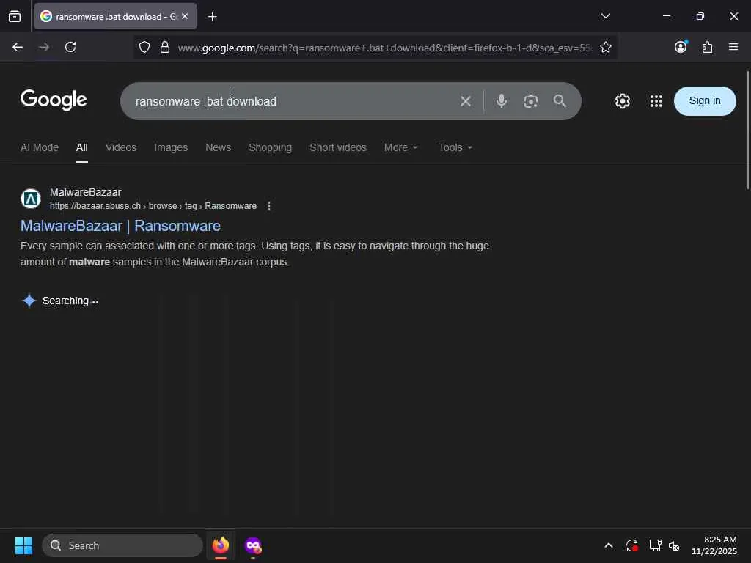Screen dimensions: 751x563
Task: Open the Firefox account icon
Action: pyautogui.click(x=681, y=46)
